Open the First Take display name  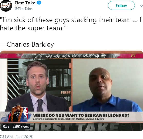tap(25, 3)
